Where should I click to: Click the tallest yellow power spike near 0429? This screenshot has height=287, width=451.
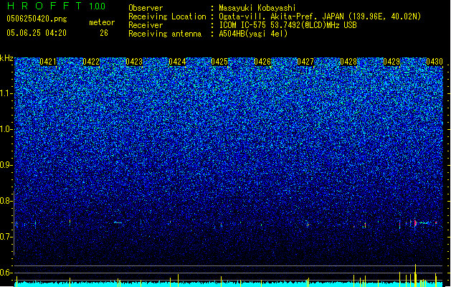[415, 276]
